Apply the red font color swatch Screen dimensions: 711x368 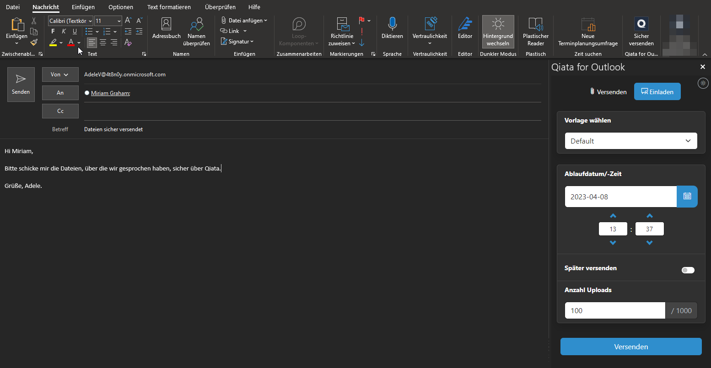pos(71,43)
